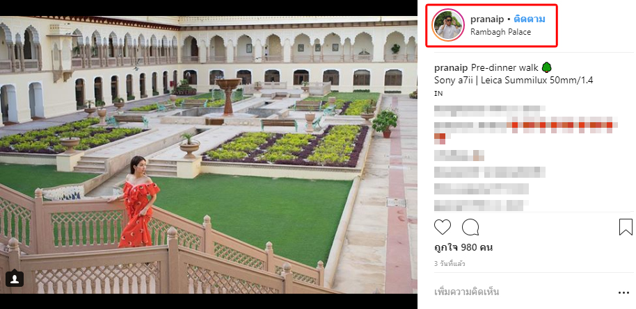Click the last blurred comment line
The width and height of the screenshot is (636, 309).
tap(479, 206)
